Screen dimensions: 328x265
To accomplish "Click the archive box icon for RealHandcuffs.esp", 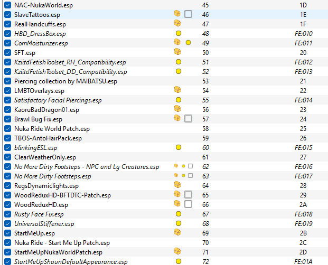I will 177,23.
